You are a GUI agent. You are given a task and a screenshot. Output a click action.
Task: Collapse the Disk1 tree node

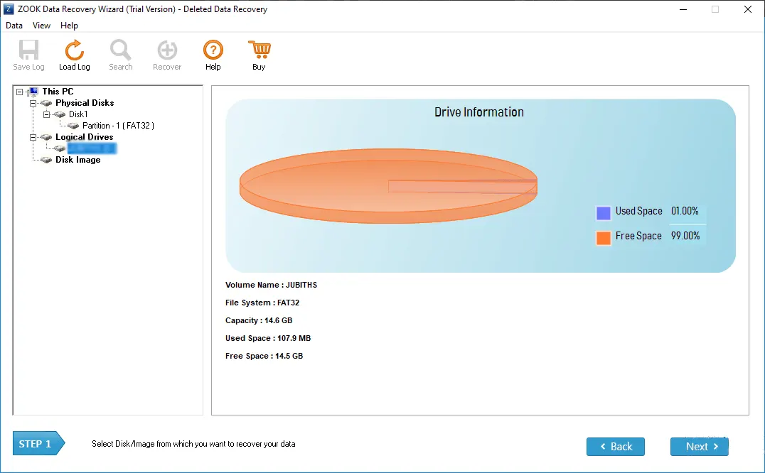click(47, 114)
